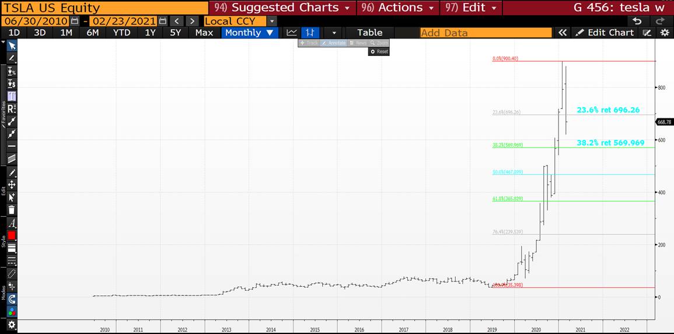The width and height of the screenshot is (674, 334).
Task: Click the TSLA US Equity security field
Action: pyautogui.click(x=104, y=8)
